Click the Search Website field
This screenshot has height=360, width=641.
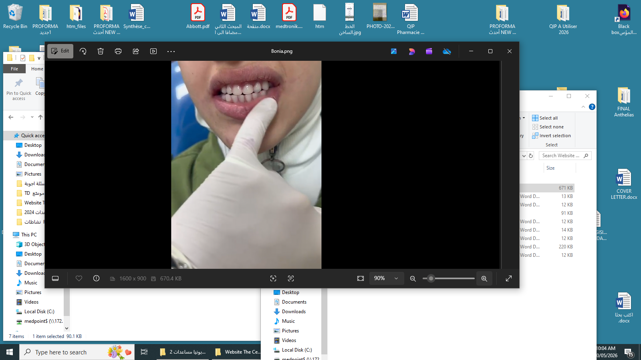click(565, 156)
